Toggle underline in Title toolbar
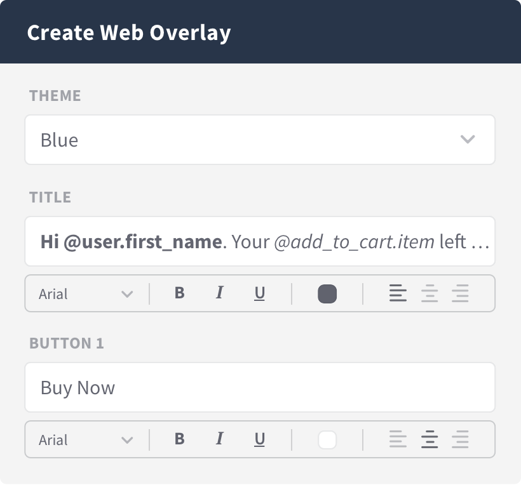 [x=259, y=293]
